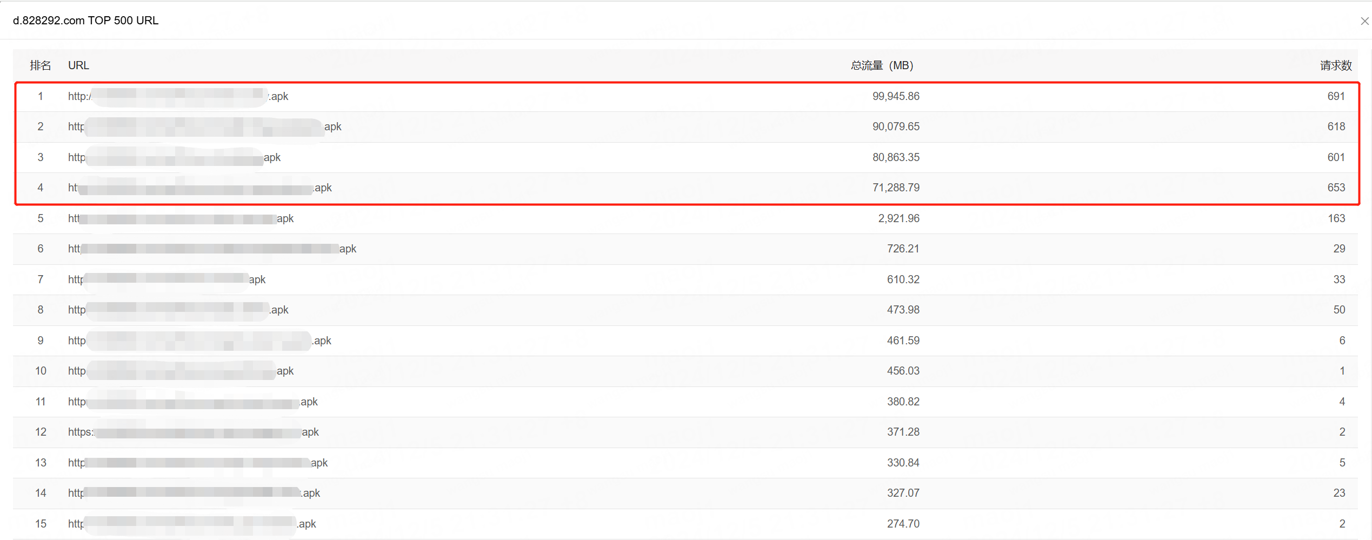This screenshot has height=540, width=1372.
Task: Close the TOP 500 URL dialog
Action: coord(1364,21)
